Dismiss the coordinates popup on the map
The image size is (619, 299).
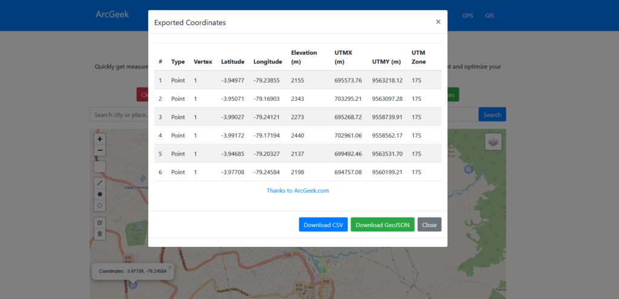170,267
